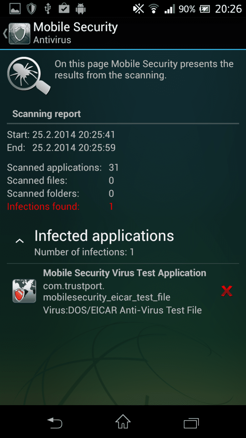The width and height of the screenshot is (246, 438).
Task: Tap the shield icon in status bar
Action: [x=31, y=9]
